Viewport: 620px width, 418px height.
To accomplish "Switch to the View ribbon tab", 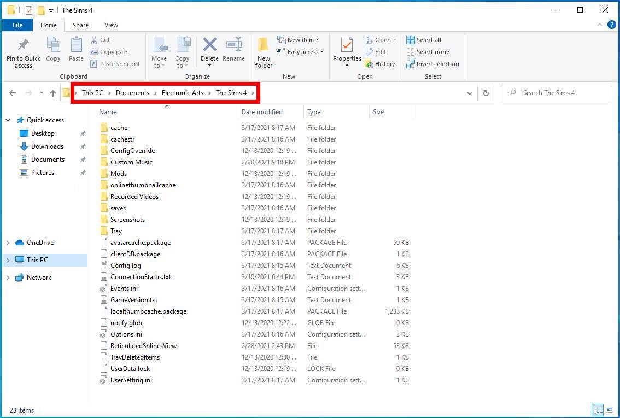I will pos(111,25).
